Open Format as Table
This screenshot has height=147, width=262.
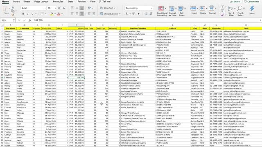pyautogui.click(x=172, y=11)
